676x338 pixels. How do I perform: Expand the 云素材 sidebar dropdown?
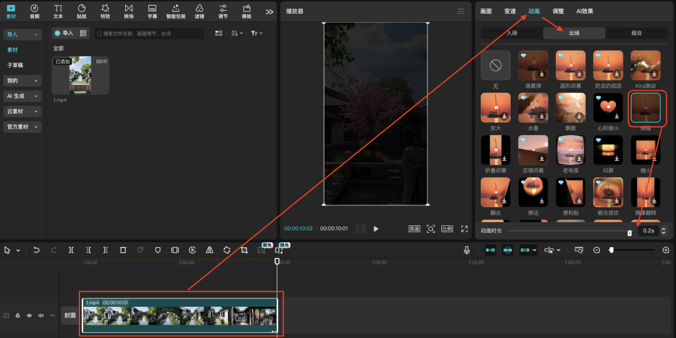tap(23, 111)
